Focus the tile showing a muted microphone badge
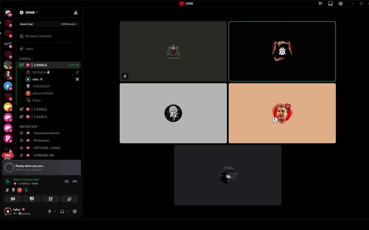The image size is (369, 230). pyautogui.click(x=173, y=51)
